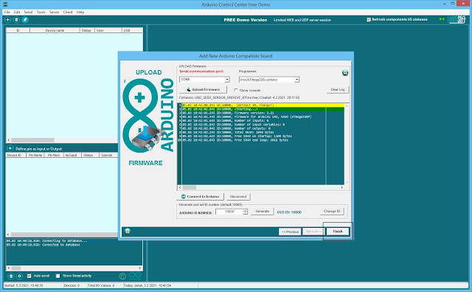Click device list horizontal scrollbar thumb

[x=32, y=140]
